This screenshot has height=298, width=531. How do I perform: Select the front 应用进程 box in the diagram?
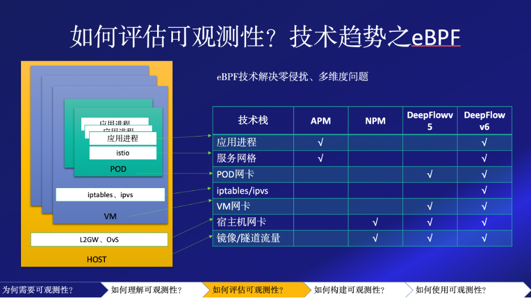(x=123, y=138)
